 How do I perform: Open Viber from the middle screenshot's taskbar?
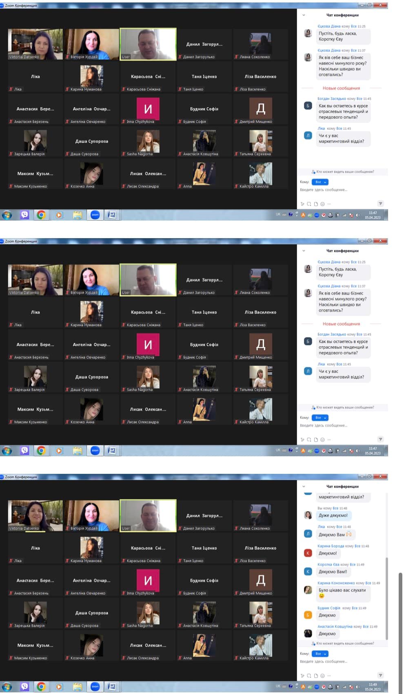click(25, 451)
